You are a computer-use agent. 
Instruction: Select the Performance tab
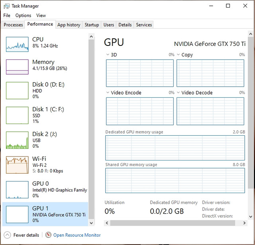point(40,24)
